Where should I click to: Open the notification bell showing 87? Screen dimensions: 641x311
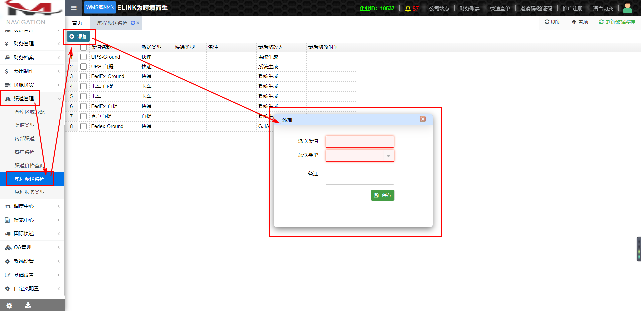[412, 8]
